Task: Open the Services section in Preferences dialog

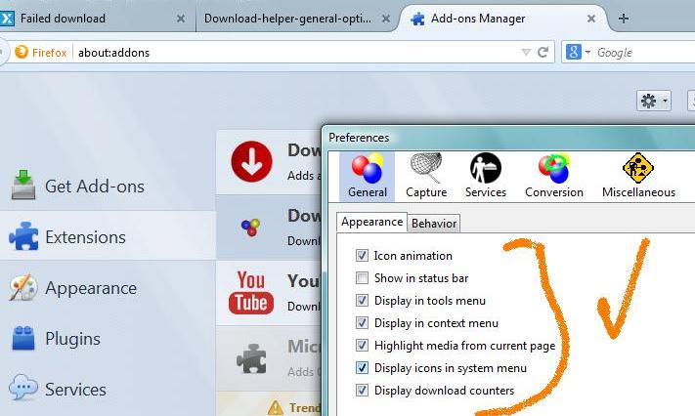Action: click(486, 177)
